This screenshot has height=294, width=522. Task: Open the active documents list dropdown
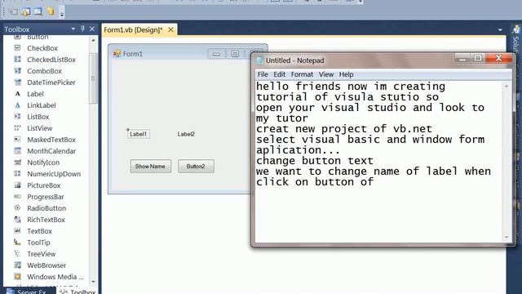[500, 30]
